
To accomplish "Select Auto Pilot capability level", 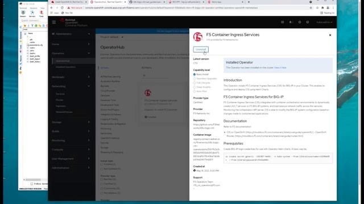I will point(195,91).
